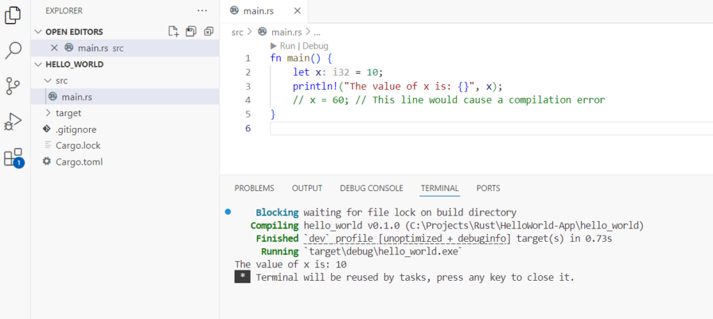This screenshot has width=713, height=319.
Task: Click the Compiling hello_world terminal line
Action: (447, 225)
